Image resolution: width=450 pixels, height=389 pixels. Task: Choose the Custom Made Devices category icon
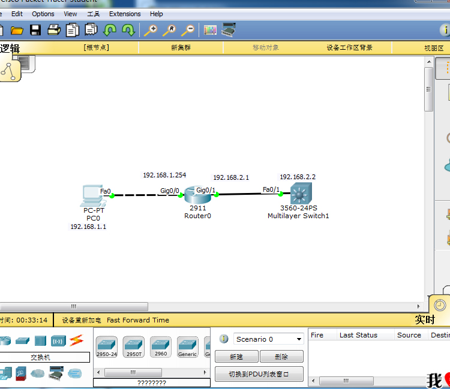56,373
